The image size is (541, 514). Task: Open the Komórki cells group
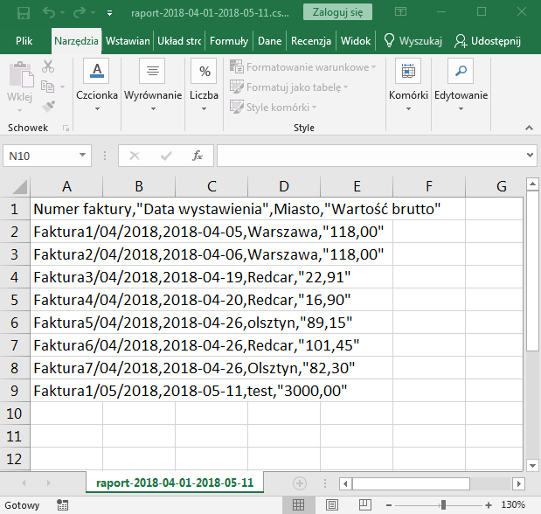click(x=408, y=85)
